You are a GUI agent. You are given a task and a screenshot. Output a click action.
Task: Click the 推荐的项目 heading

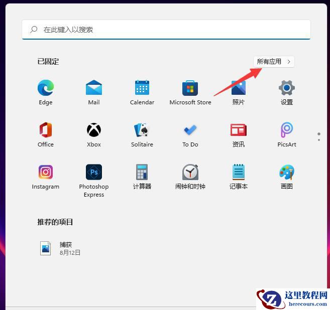point(55,222)
